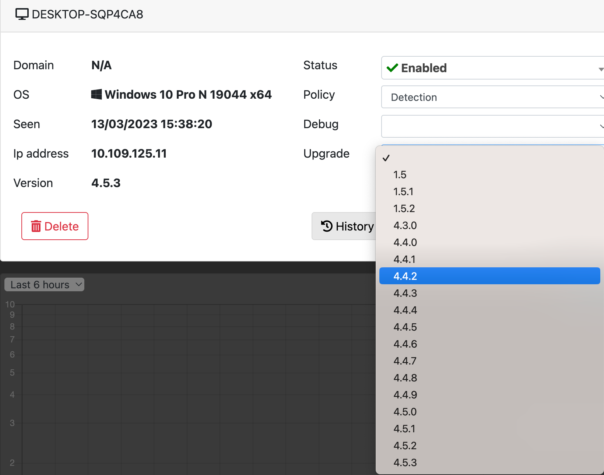Select version 4.5.0 in Upgrade list
Screen dimensions: 604x475
(490, 412)
